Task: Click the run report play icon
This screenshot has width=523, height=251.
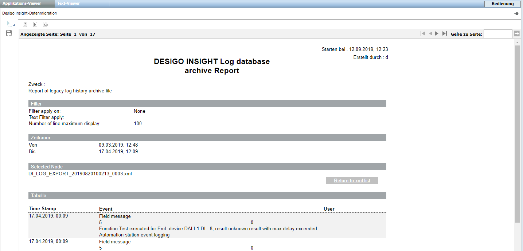Action: (35, 25)
